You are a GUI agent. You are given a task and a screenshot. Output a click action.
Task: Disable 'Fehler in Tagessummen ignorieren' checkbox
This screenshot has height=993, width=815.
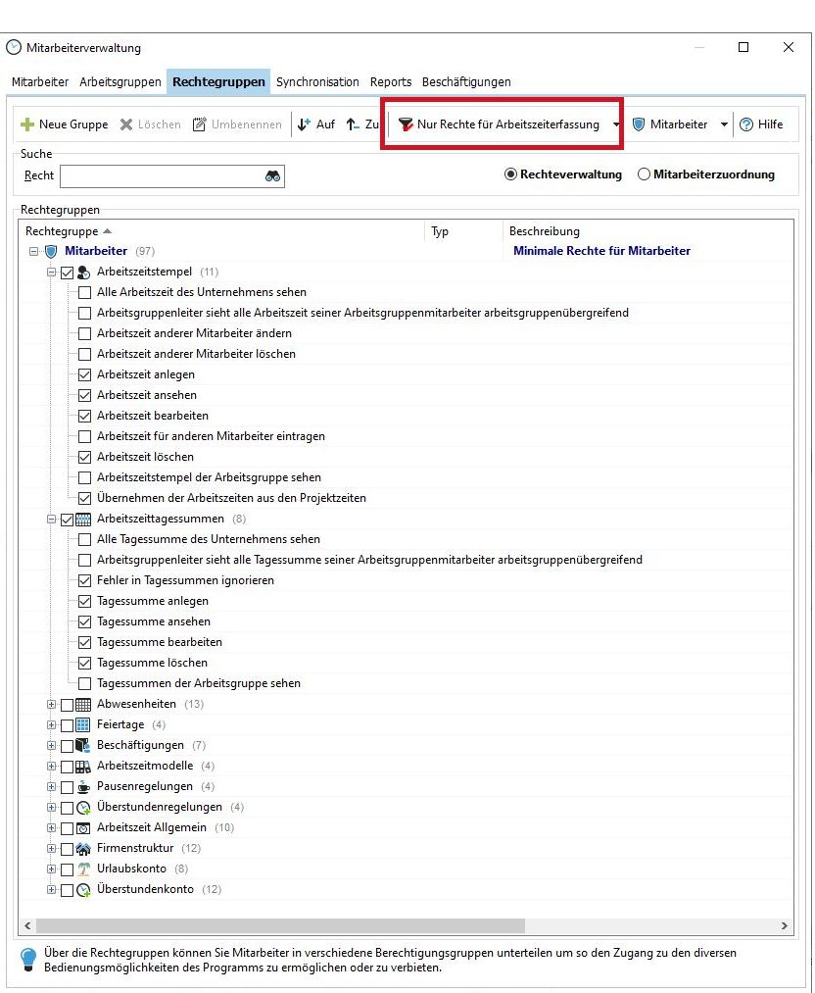coord(84,580)
